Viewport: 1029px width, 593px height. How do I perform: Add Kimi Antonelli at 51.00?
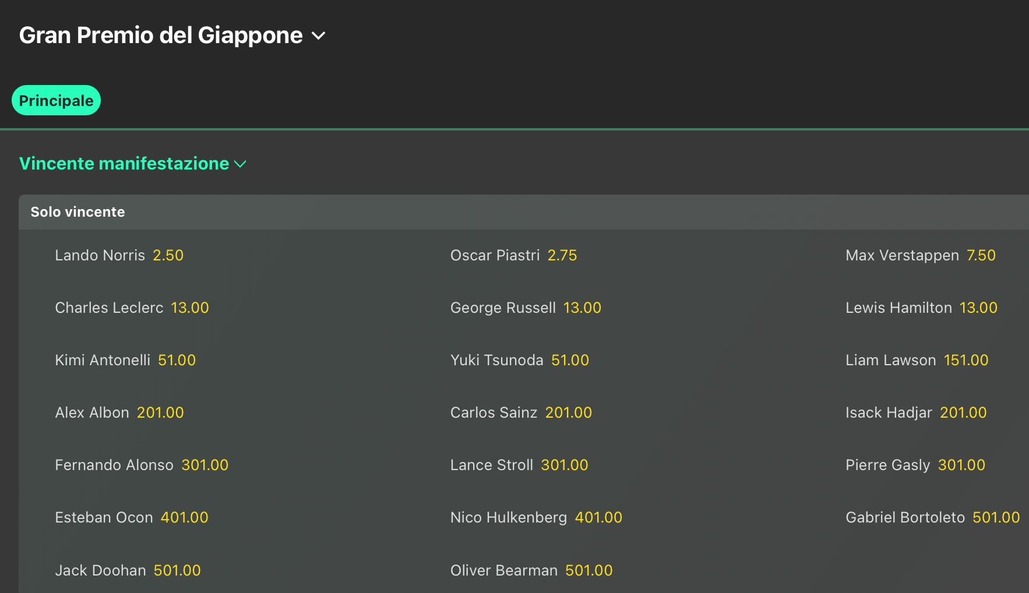point(177,360)
